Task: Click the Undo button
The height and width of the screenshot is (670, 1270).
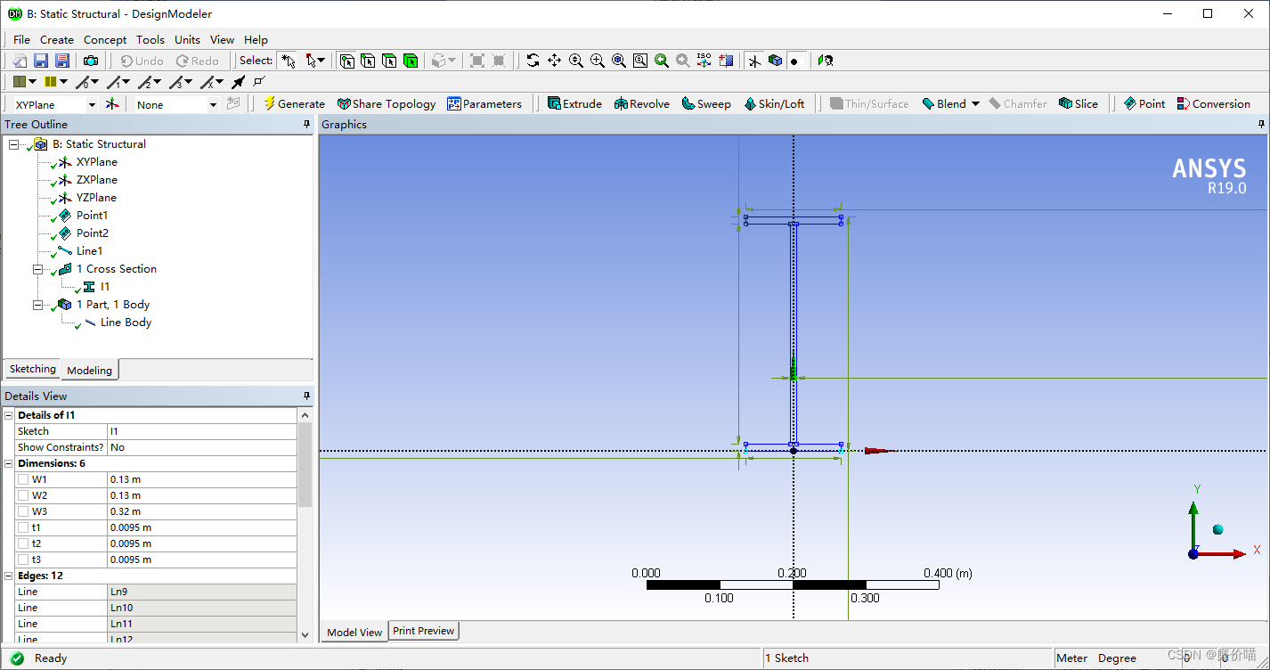Action: 142,61
